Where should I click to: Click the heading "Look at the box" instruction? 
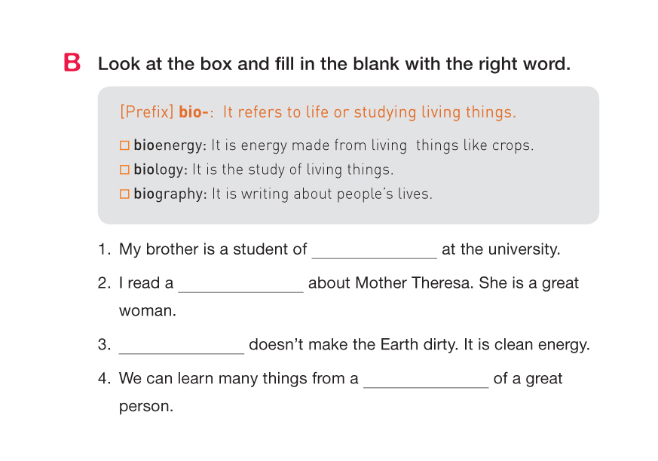pos(334,64)
